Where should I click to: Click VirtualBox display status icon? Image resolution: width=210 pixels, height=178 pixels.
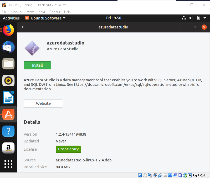(x=170, y=175)
